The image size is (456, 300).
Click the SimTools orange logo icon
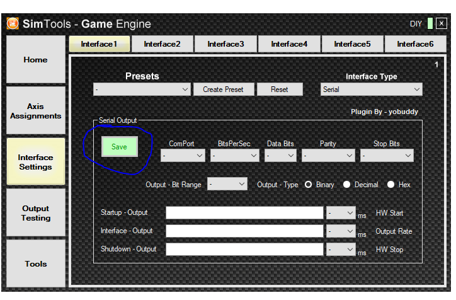(x=13, y=24)
